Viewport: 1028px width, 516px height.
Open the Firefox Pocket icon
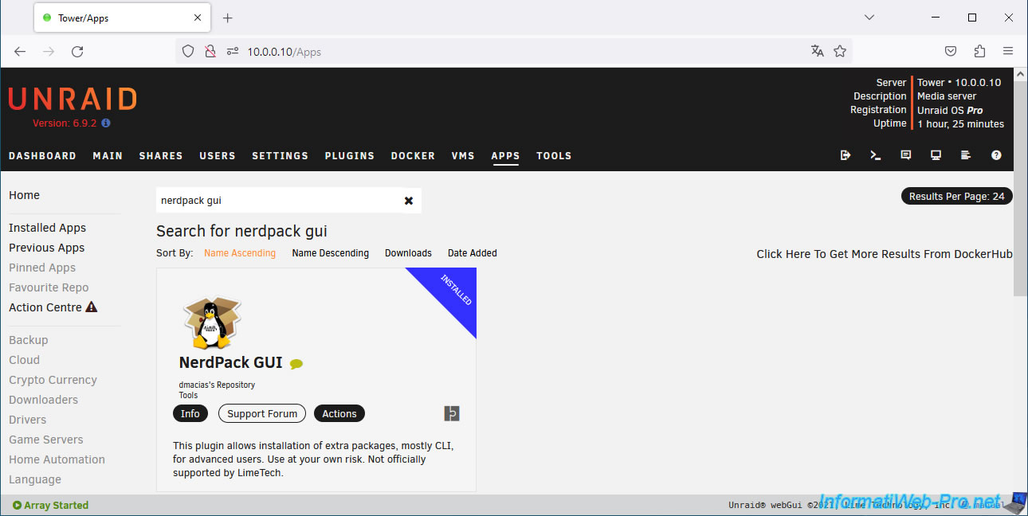click(951, 51)
